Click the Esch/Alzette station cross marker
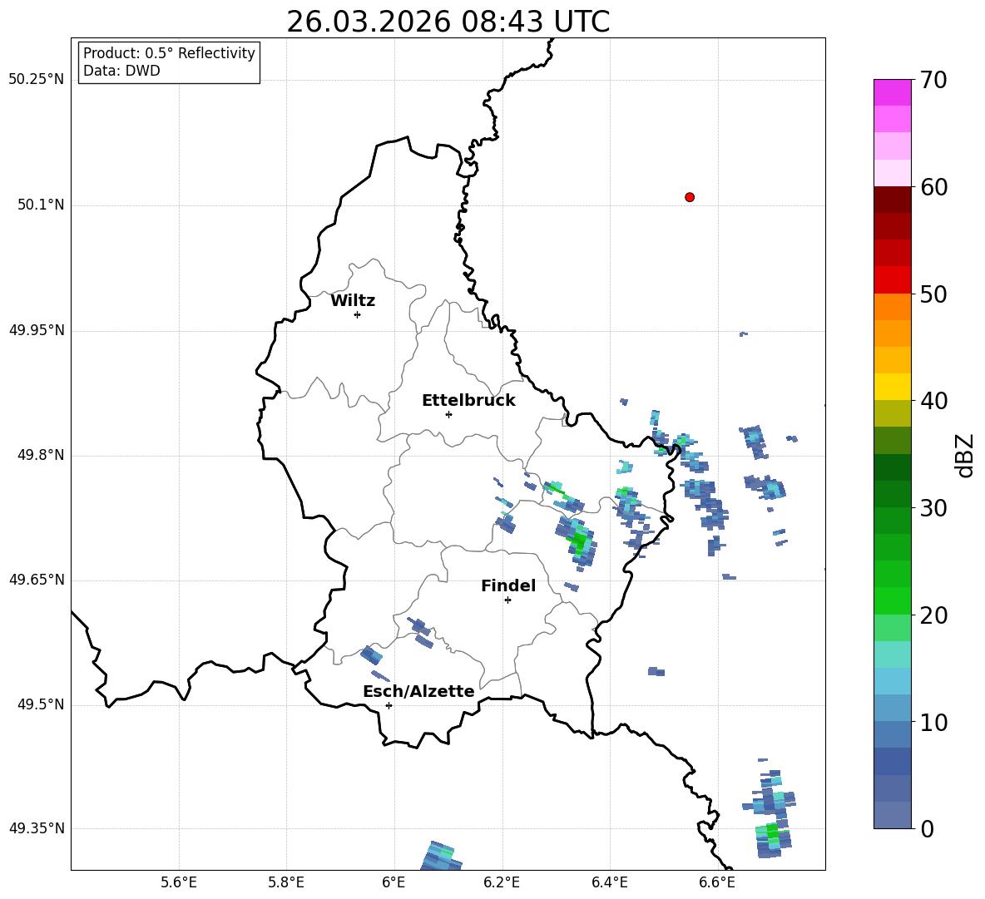This screenshot has width=985, height=899. coord(389,705)
